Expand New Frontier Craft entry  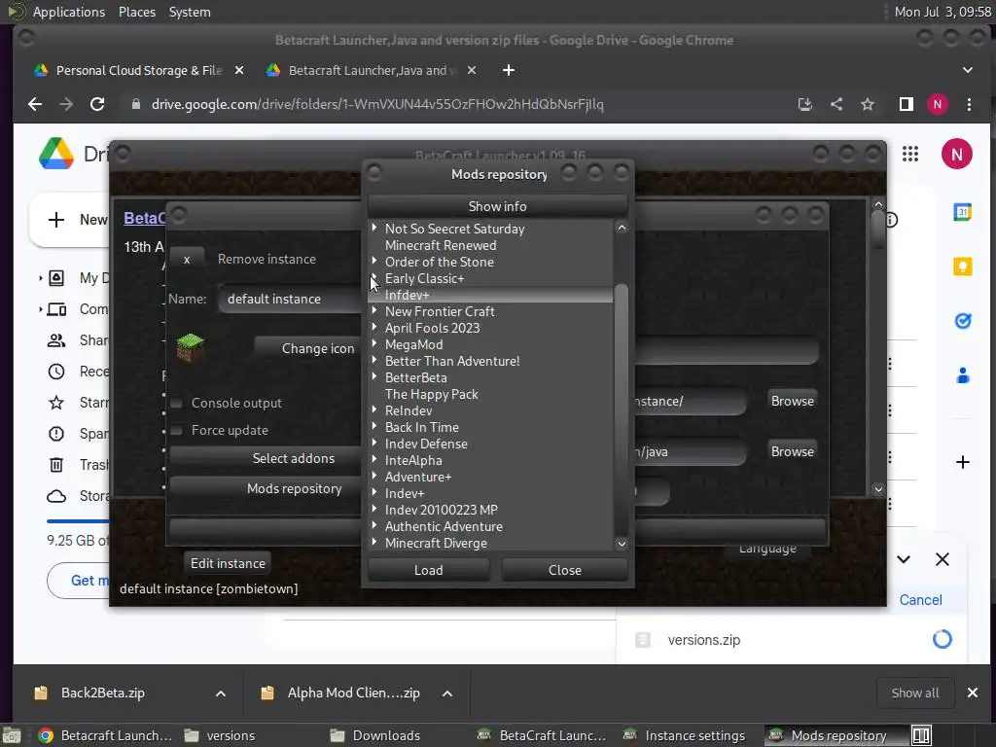click(x=374, y=310)
